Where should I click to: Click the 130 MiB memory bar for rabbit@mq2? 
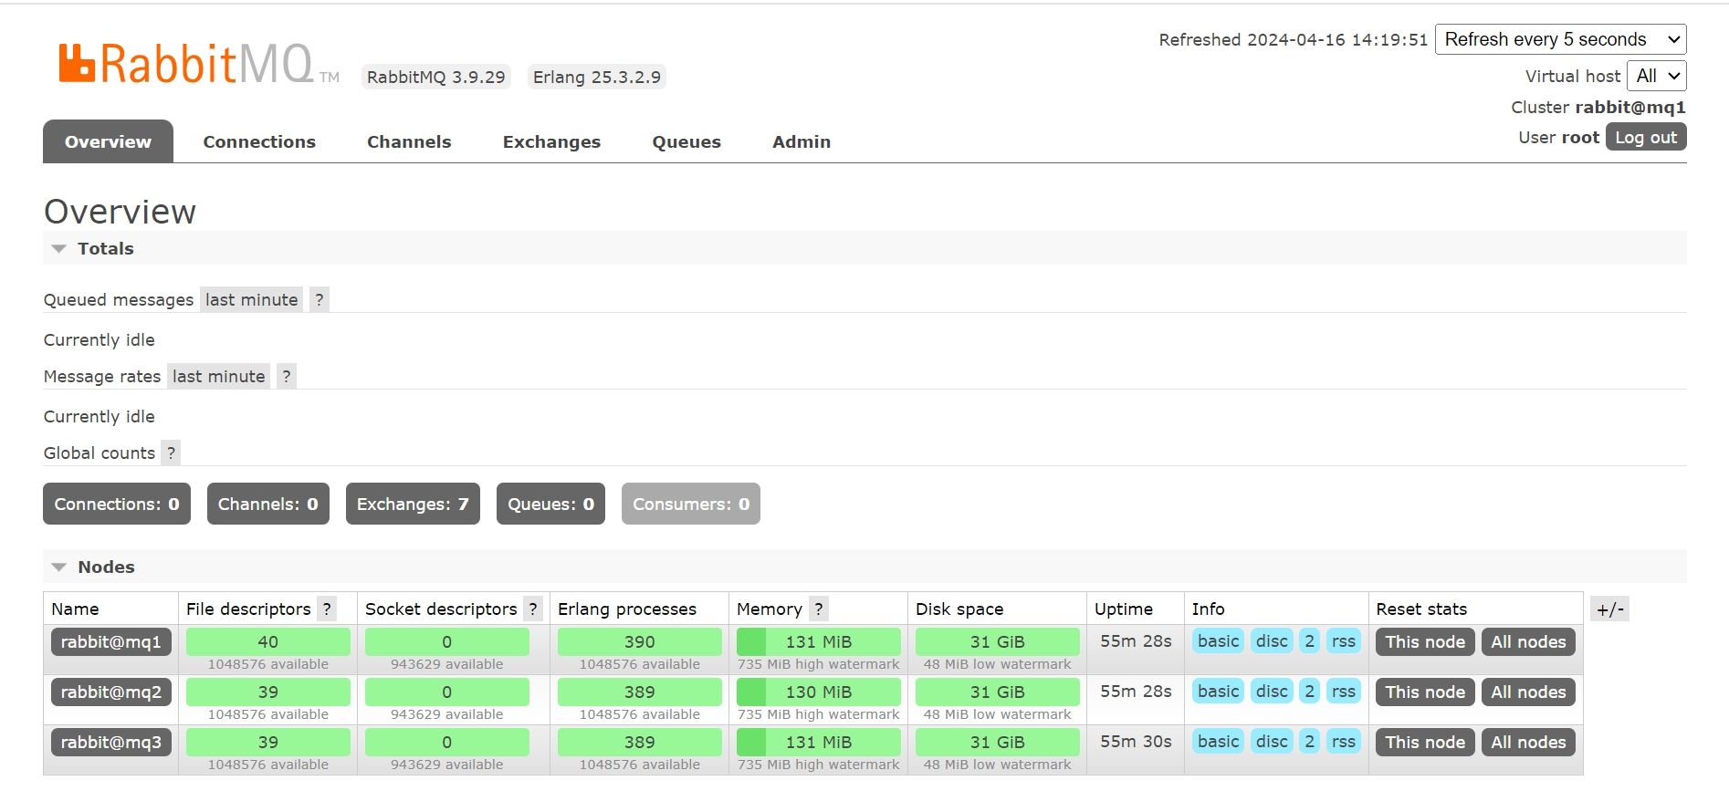(819, 692)
